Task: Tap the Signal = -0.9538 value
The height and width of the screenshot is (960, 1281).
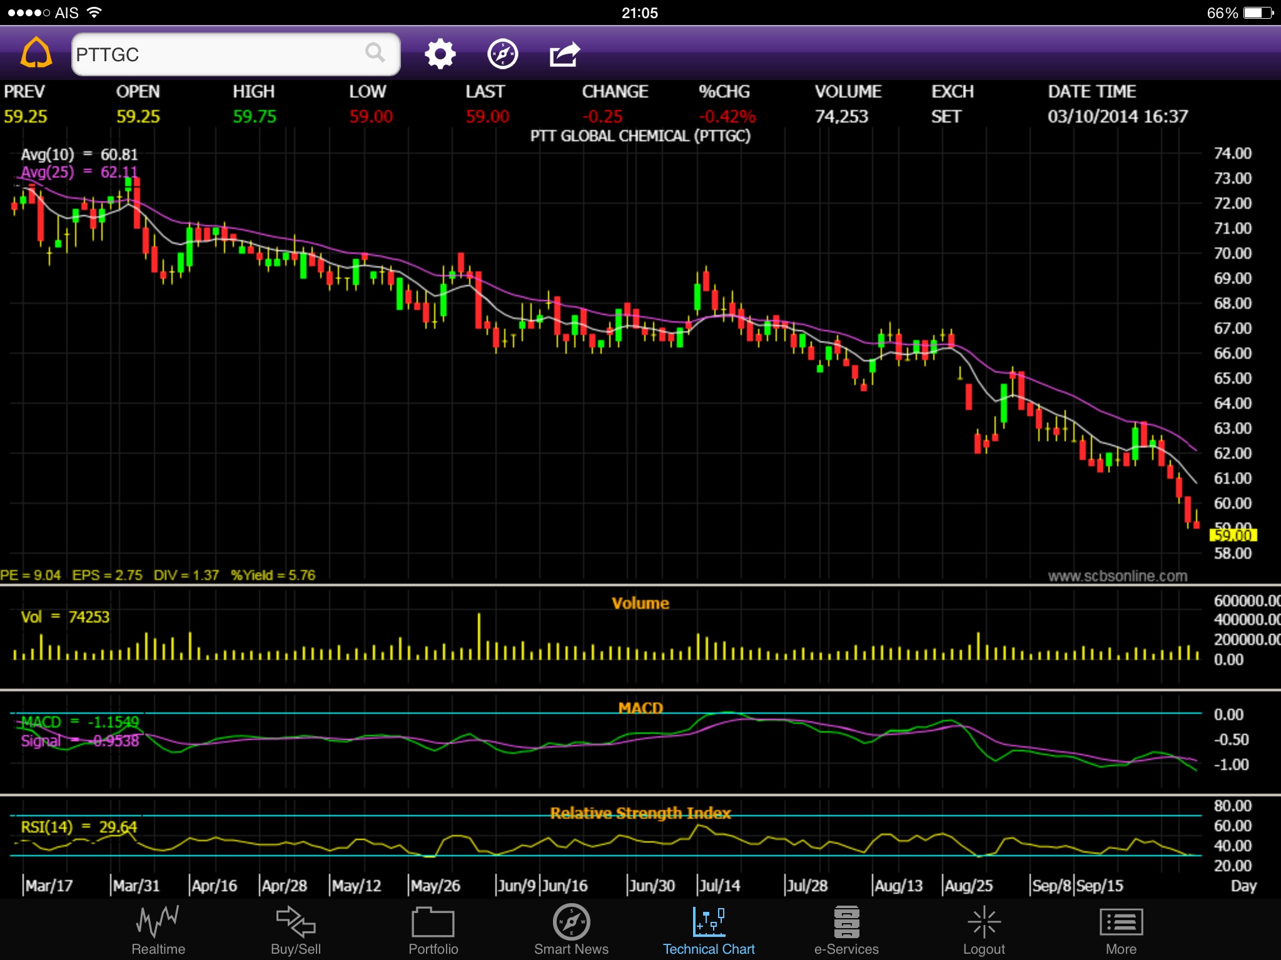Action: [79, 741]
